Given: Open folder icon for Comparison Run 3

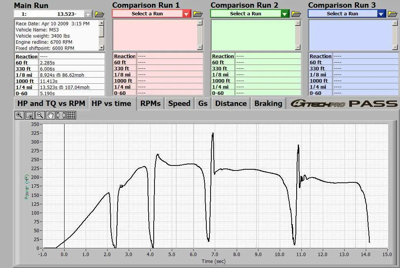Looking at the screenshot, I should [393, 14].
